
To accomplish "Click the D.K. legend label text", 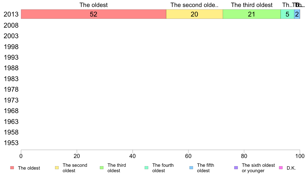I will coord(291,168).
